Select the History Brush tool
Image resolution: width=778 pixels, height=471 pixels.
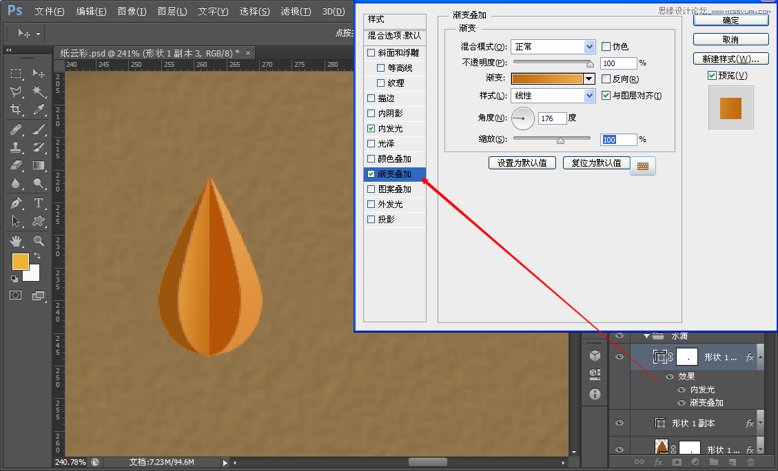39,147
